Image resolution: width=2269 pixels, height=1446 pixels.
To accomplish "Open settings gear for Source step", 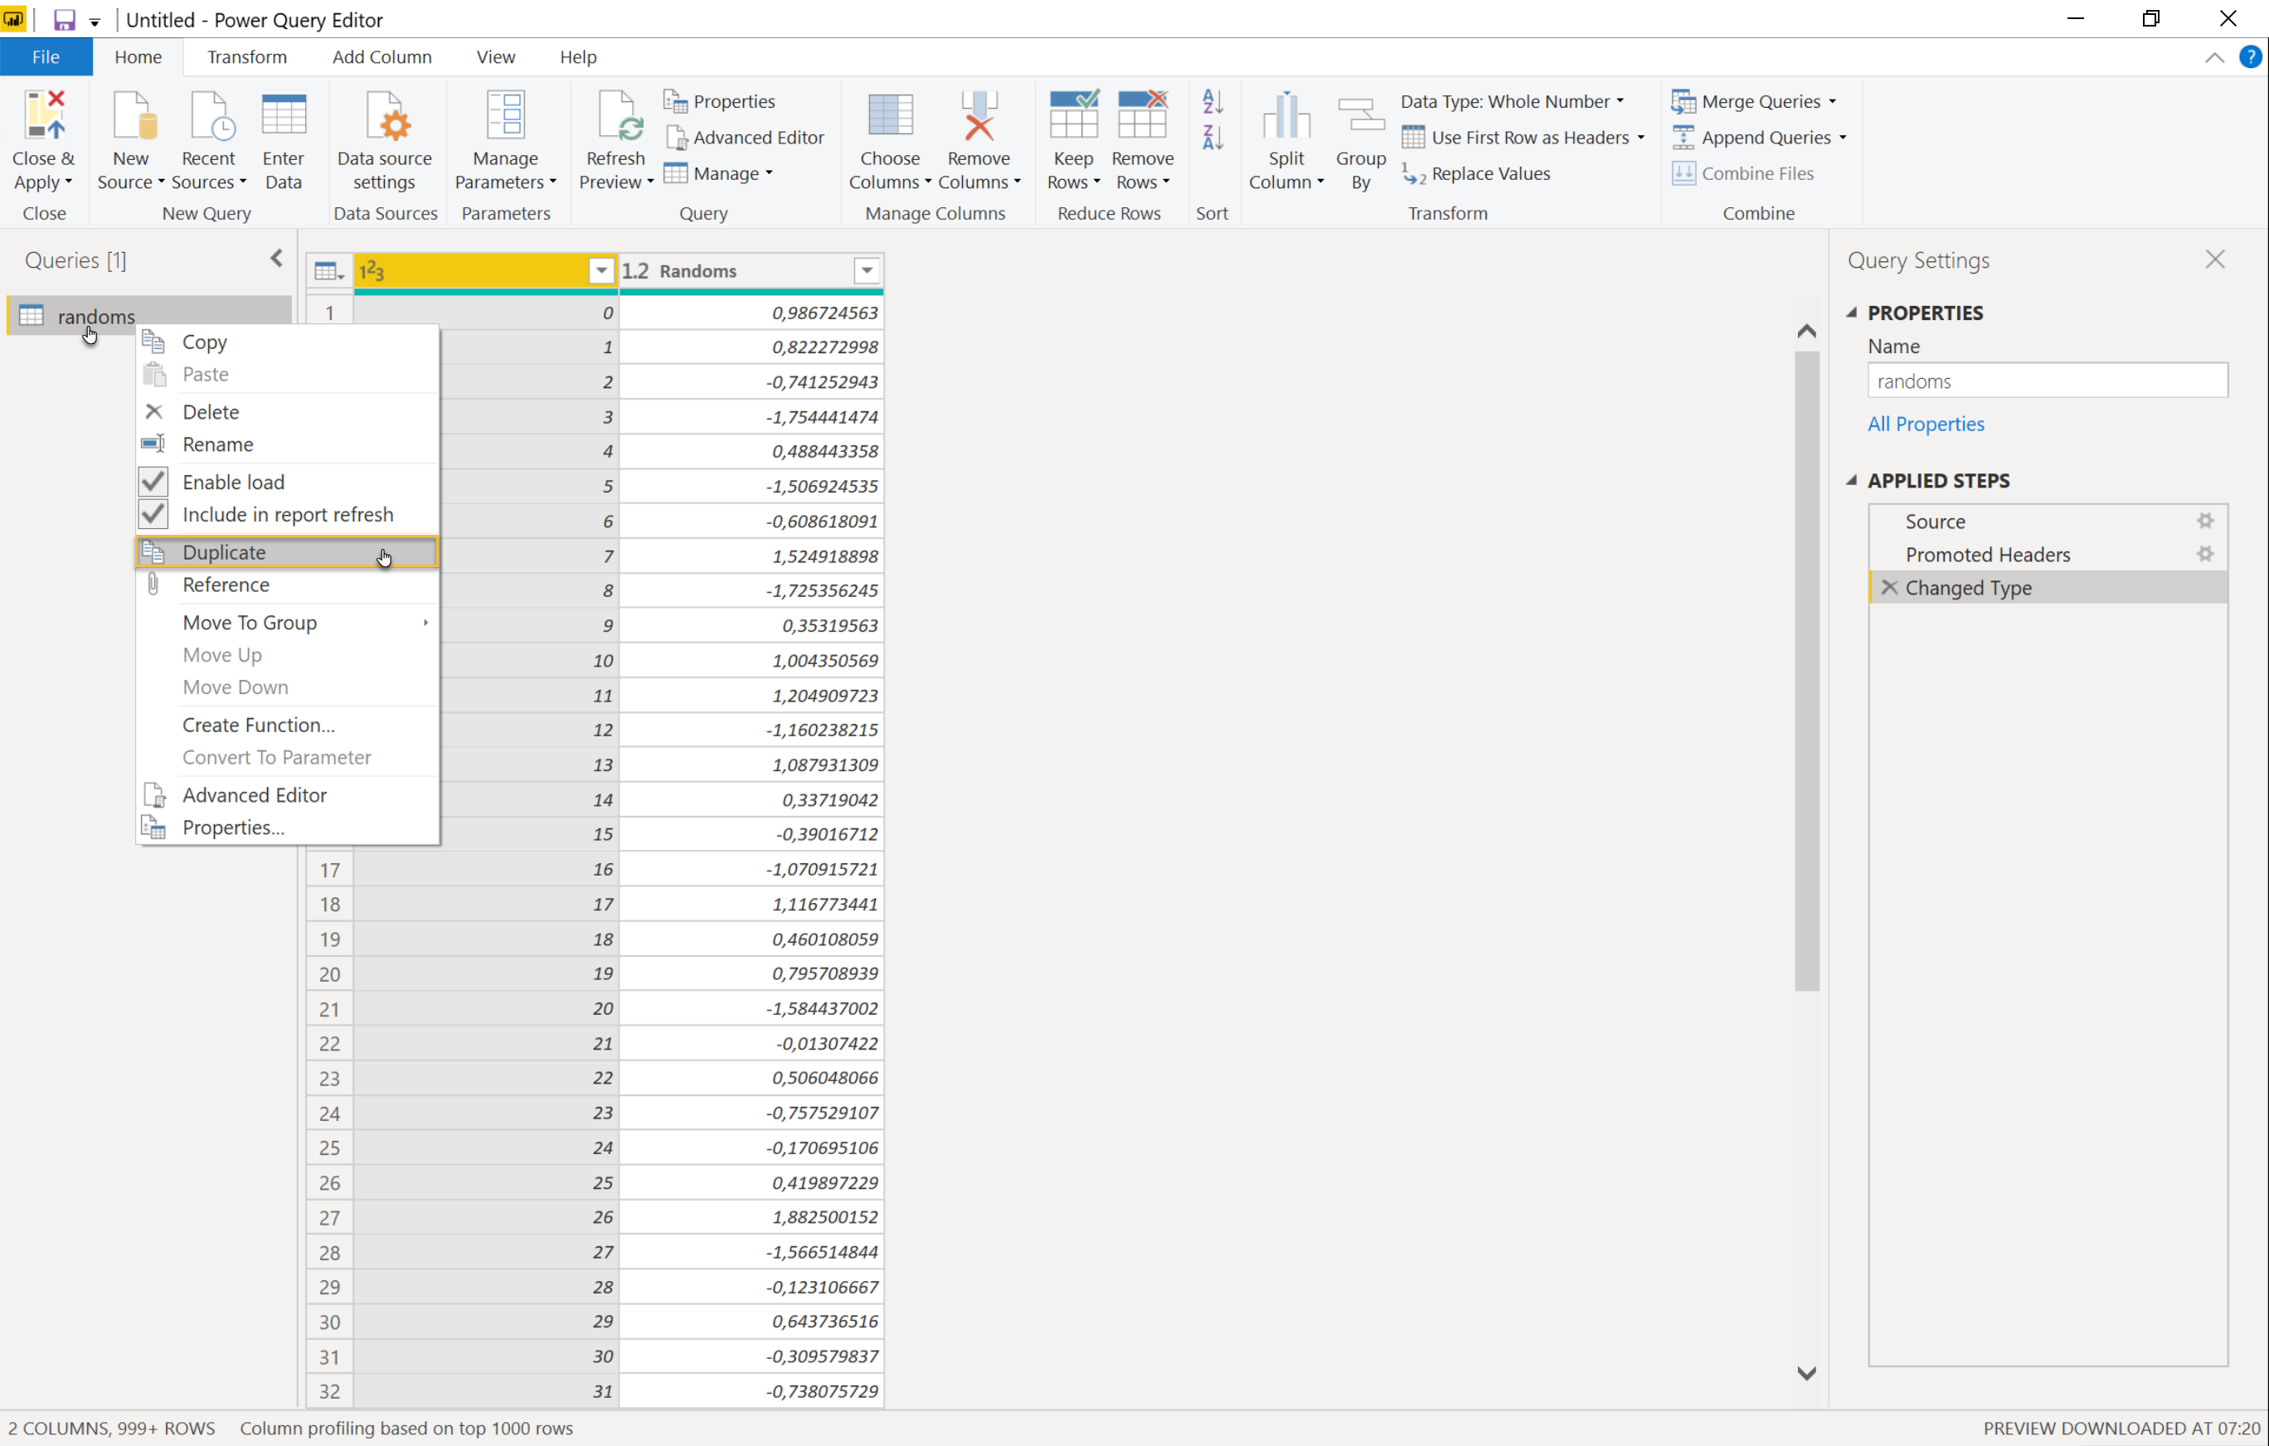I will [x=2205, y=521].
